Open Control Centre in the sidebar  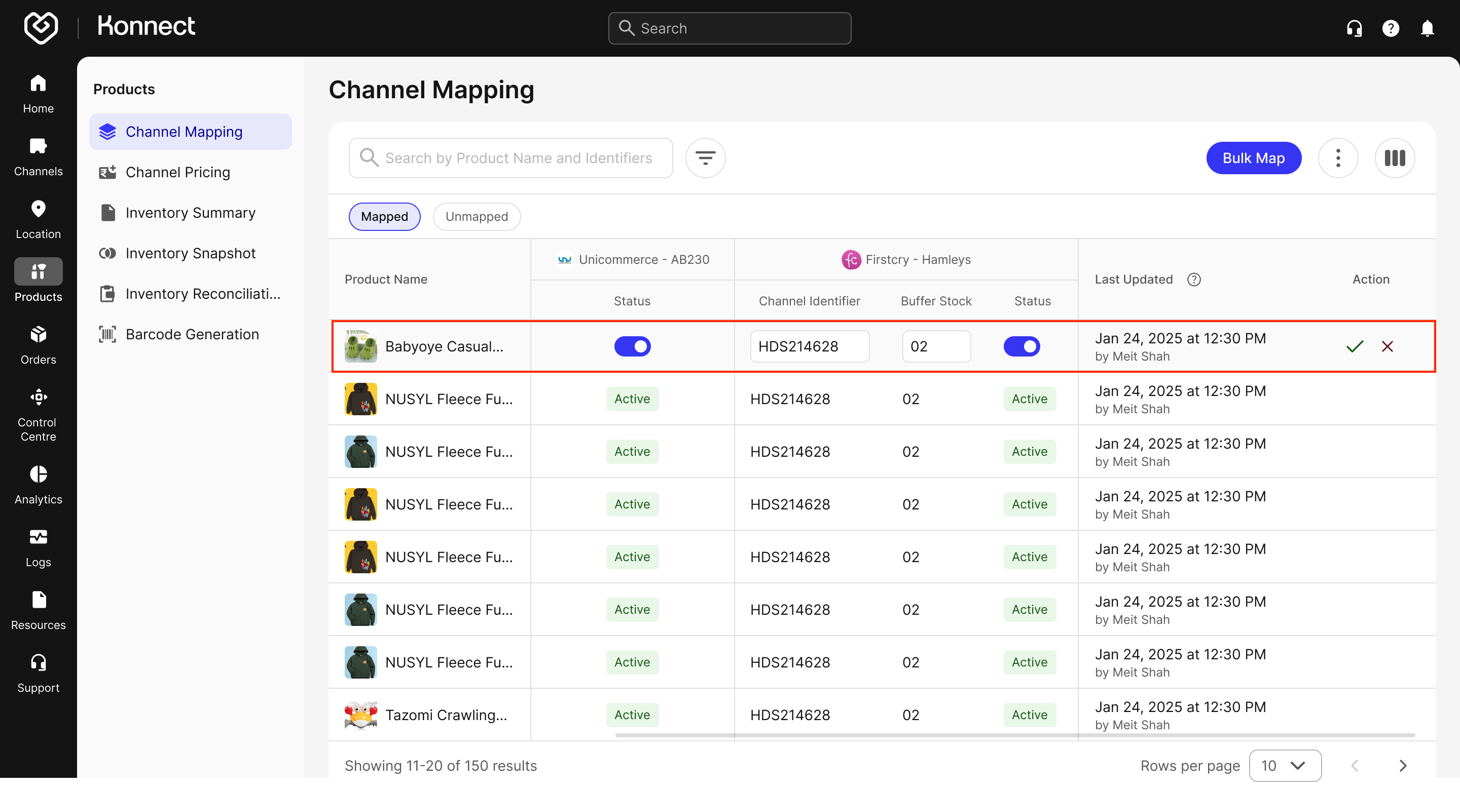(38, 415)
